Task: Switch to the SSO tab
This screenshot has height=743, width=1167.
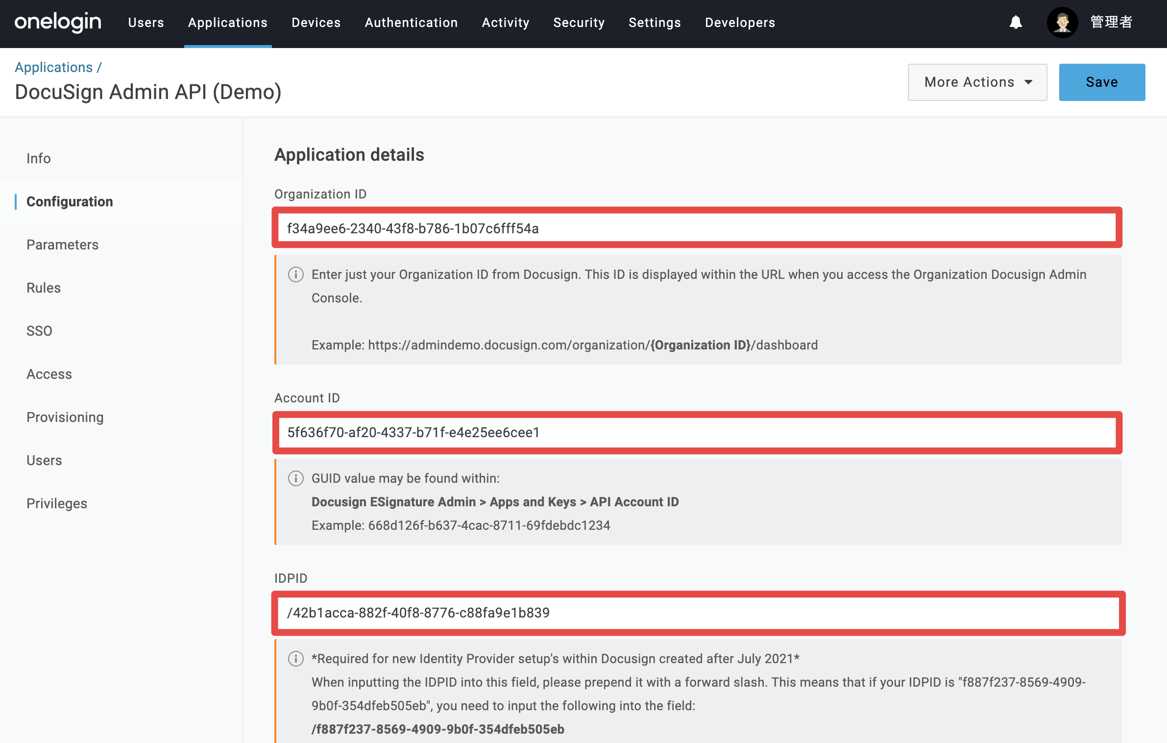Action: (x=39, y=331)
